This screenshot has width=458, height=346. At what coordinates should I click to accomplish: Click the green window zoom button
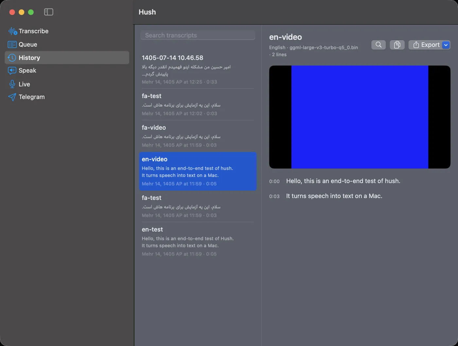31,12
